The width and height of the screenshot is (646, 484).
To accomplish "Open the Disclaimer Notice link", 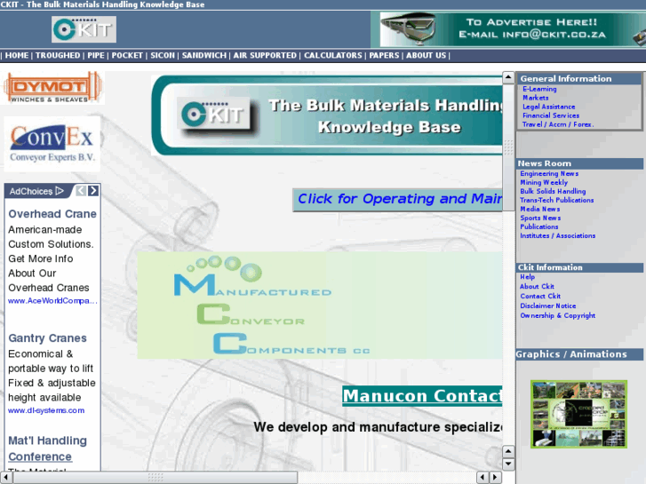I will pos(548,305).
